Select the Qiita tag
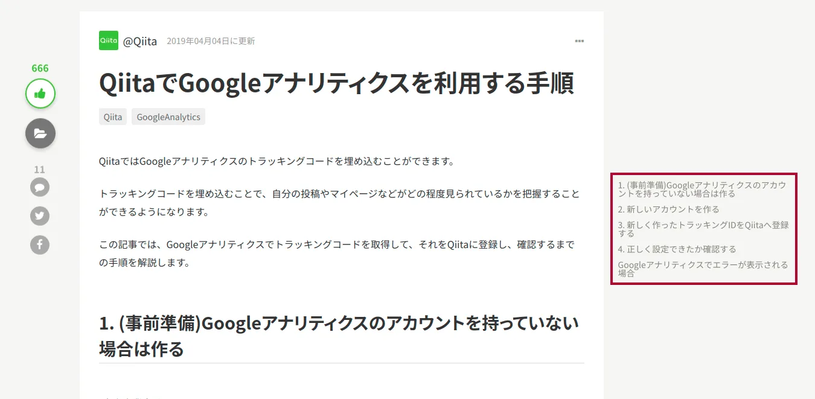The width and height of the screenshot is (815, 399). tap(113, 117)
